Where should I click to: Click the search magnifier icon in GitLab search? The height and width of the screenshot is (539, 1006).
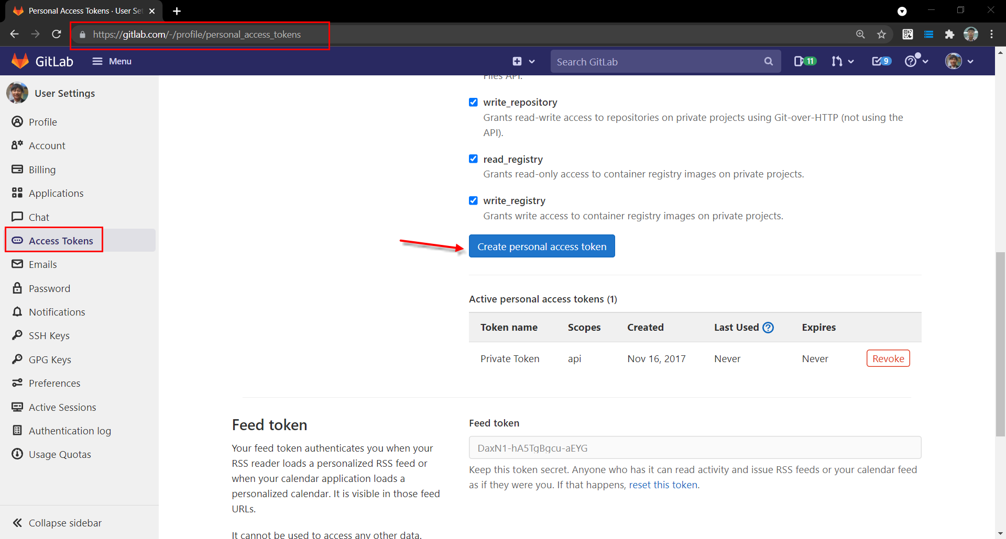(768, 61)
